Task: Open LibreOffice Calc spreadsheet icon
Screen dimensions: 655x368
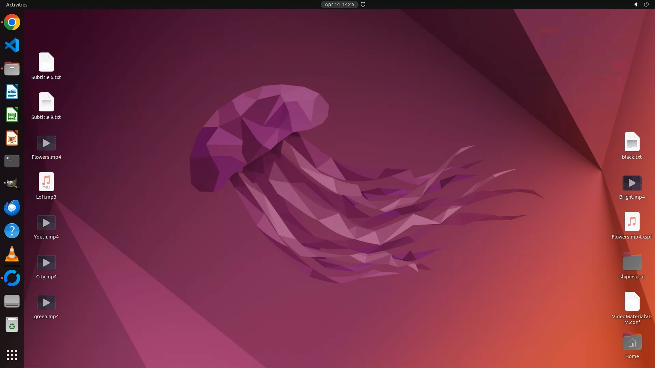Action: click(x=12, y=115)
